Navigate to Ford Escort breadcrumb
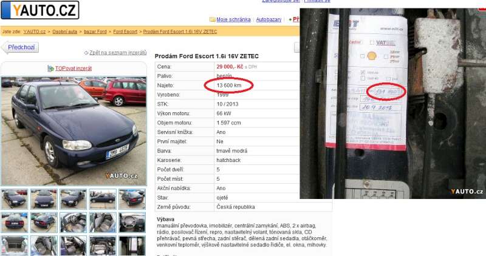486x256 pixels. pos(125,31)
